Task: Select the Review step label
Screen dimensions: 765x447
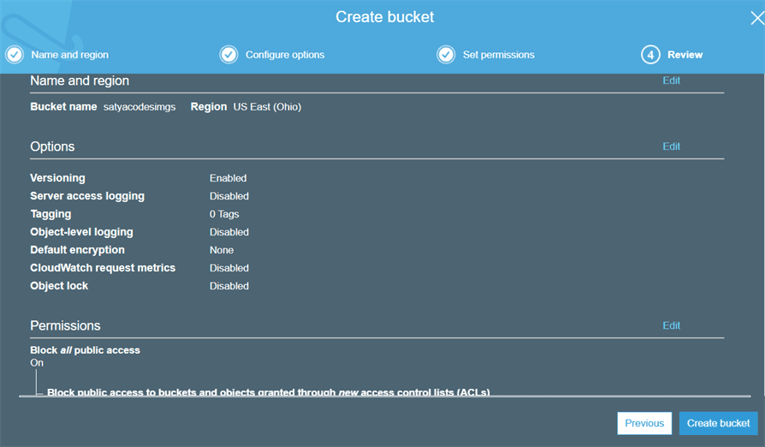Action: pyautogui.click(x=685, y=55)
